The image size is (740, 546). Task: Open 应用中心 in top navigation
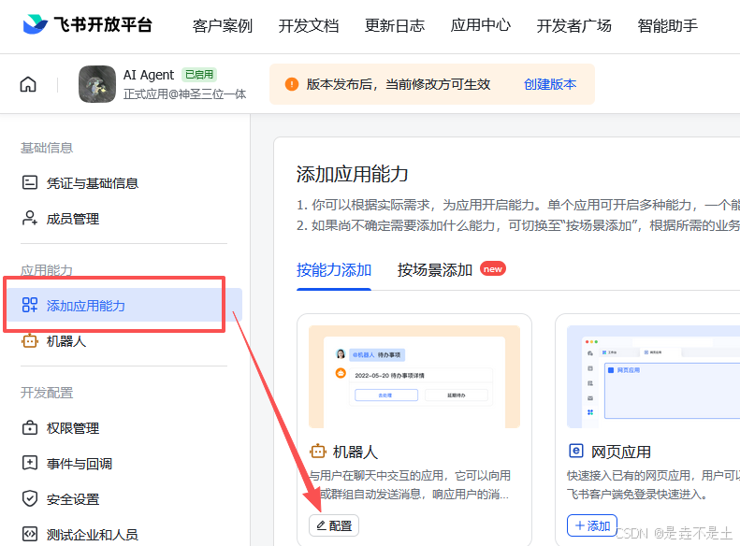pyautogui.click(x=481, y=25)
